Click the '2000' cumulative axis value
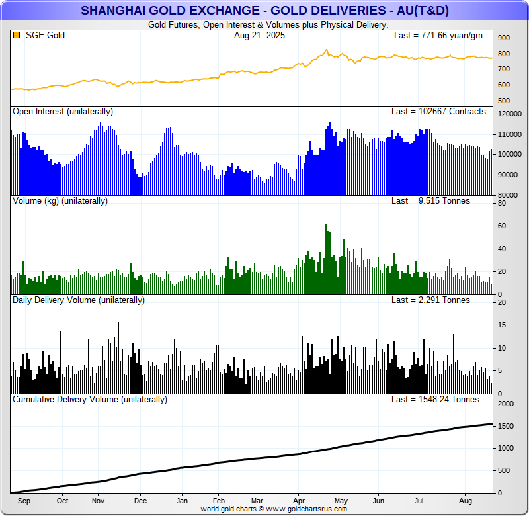Screen dimensions: 529x516 (506, 404)
